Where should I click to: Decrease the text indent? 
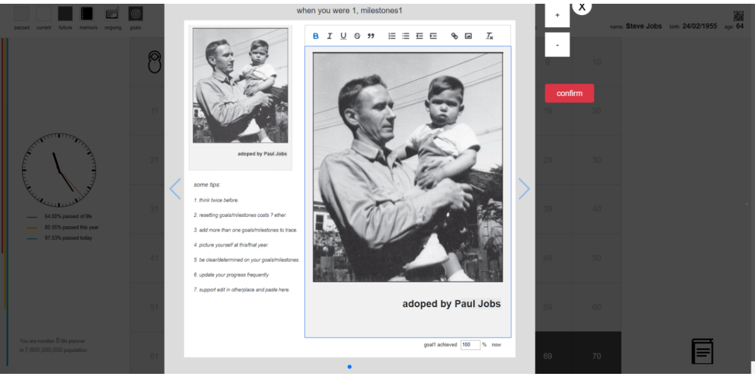coord(420,36)
